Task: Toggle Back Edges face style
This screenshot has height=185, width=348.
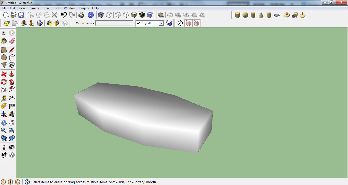Action: [x=109, y=15]
